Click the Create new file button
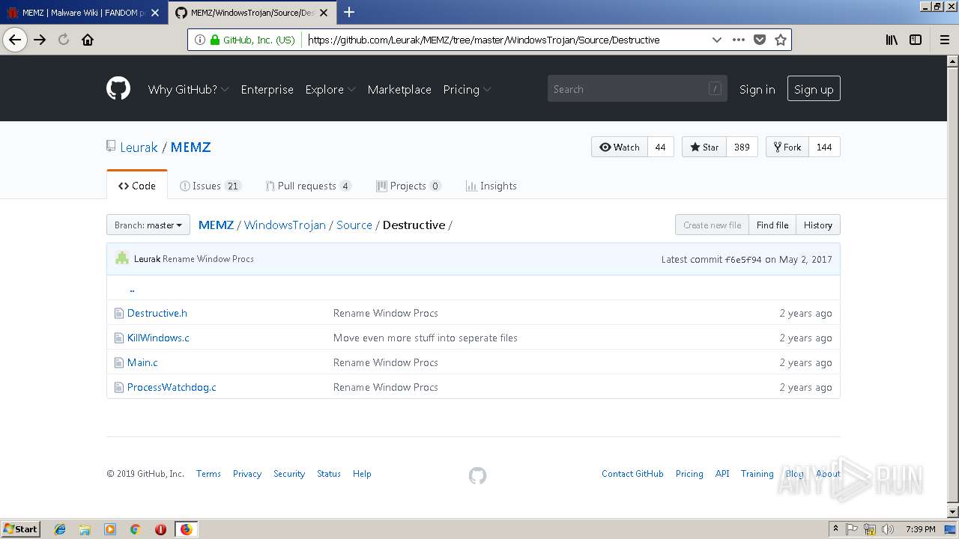 (712, 225)
